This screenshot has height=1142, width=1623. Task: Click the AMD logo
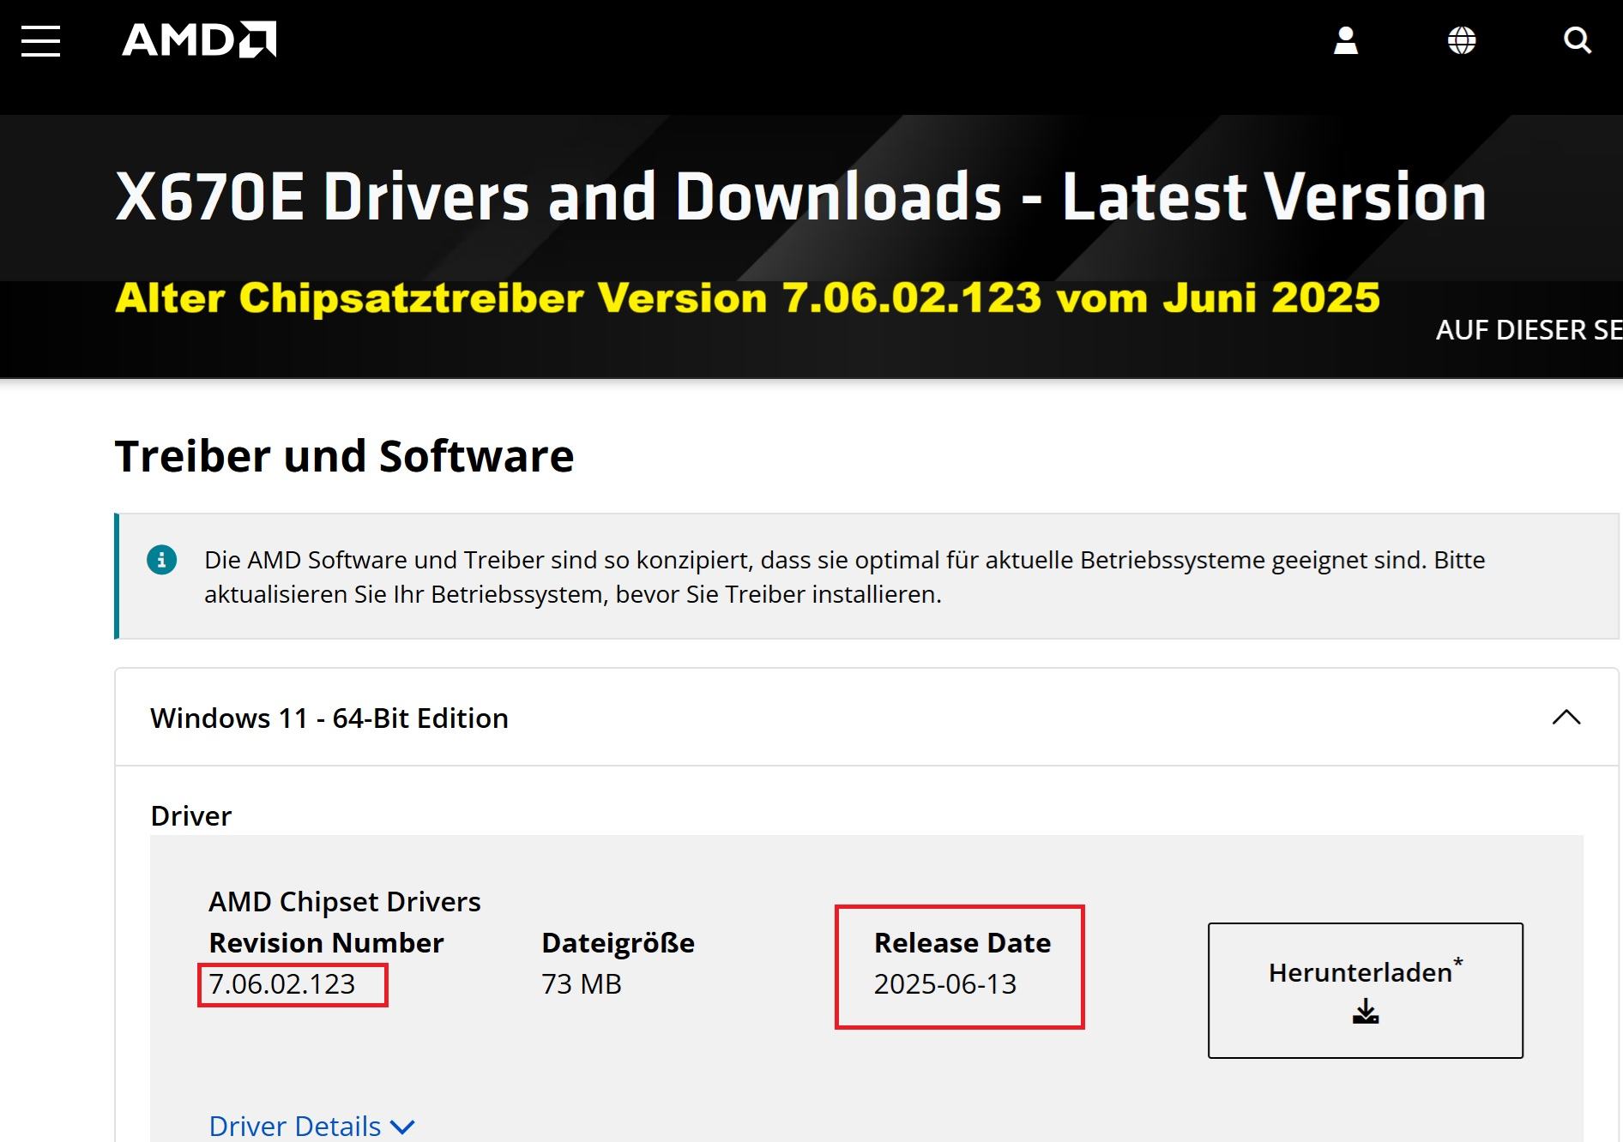click(x=199, y=40)
